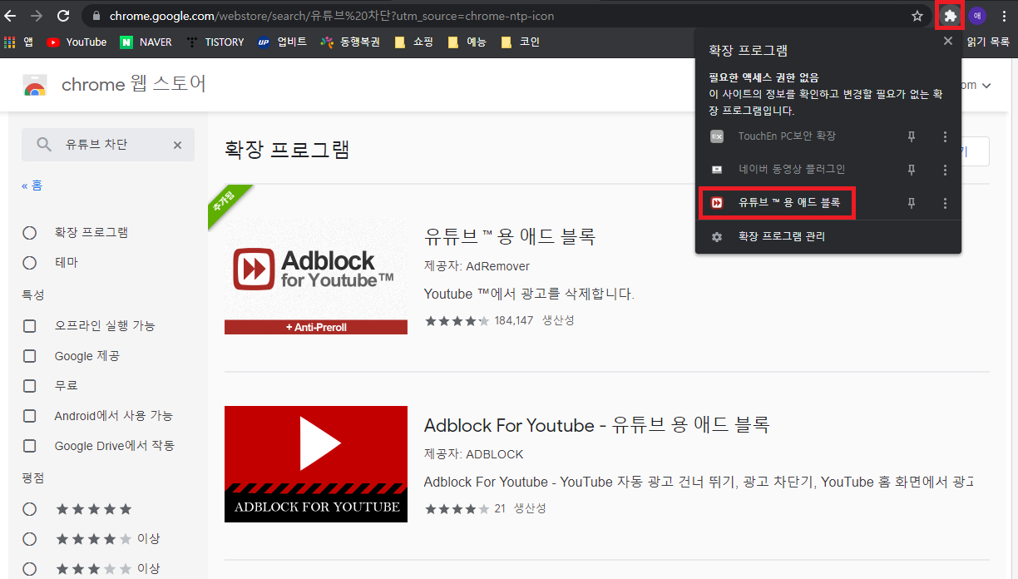
Task: Click the 유튜브 차단 search field
Action: [108, 145]
